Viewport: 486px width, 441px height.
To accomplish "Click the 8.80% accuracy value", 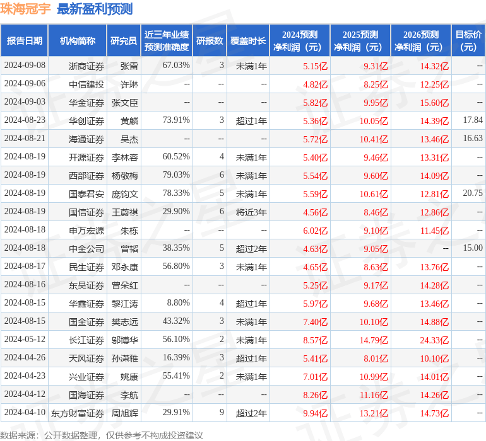I will [178, 302].
